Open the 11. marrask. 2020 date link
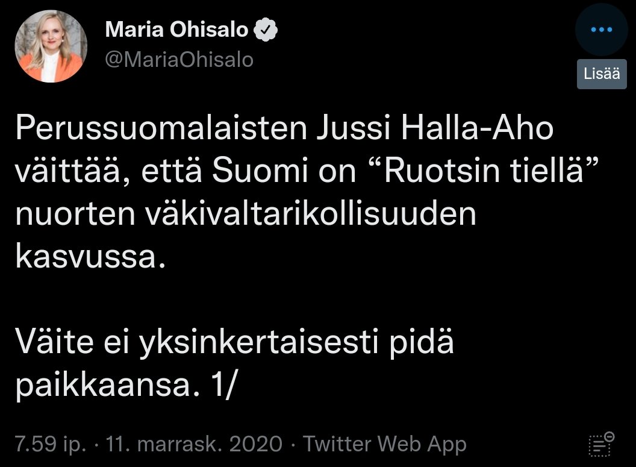 [x=194, y=444]
